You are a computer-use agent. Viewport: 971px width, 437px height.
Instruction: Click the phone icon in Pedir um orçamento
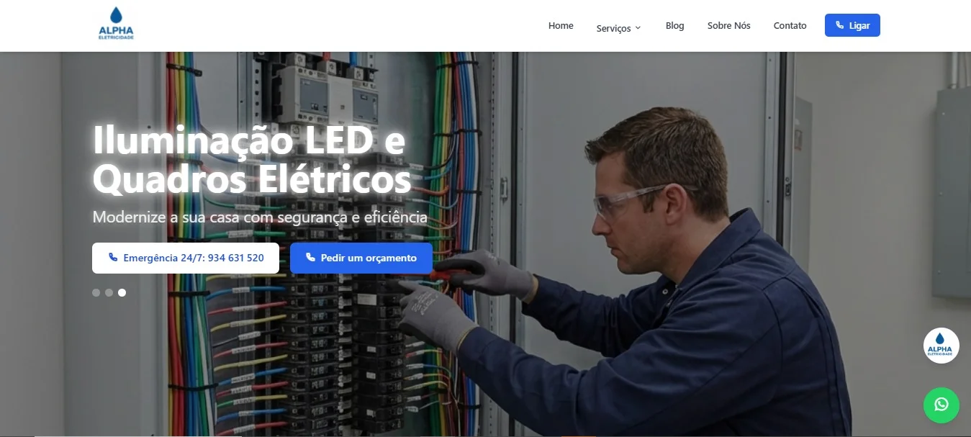coord(310,258)
